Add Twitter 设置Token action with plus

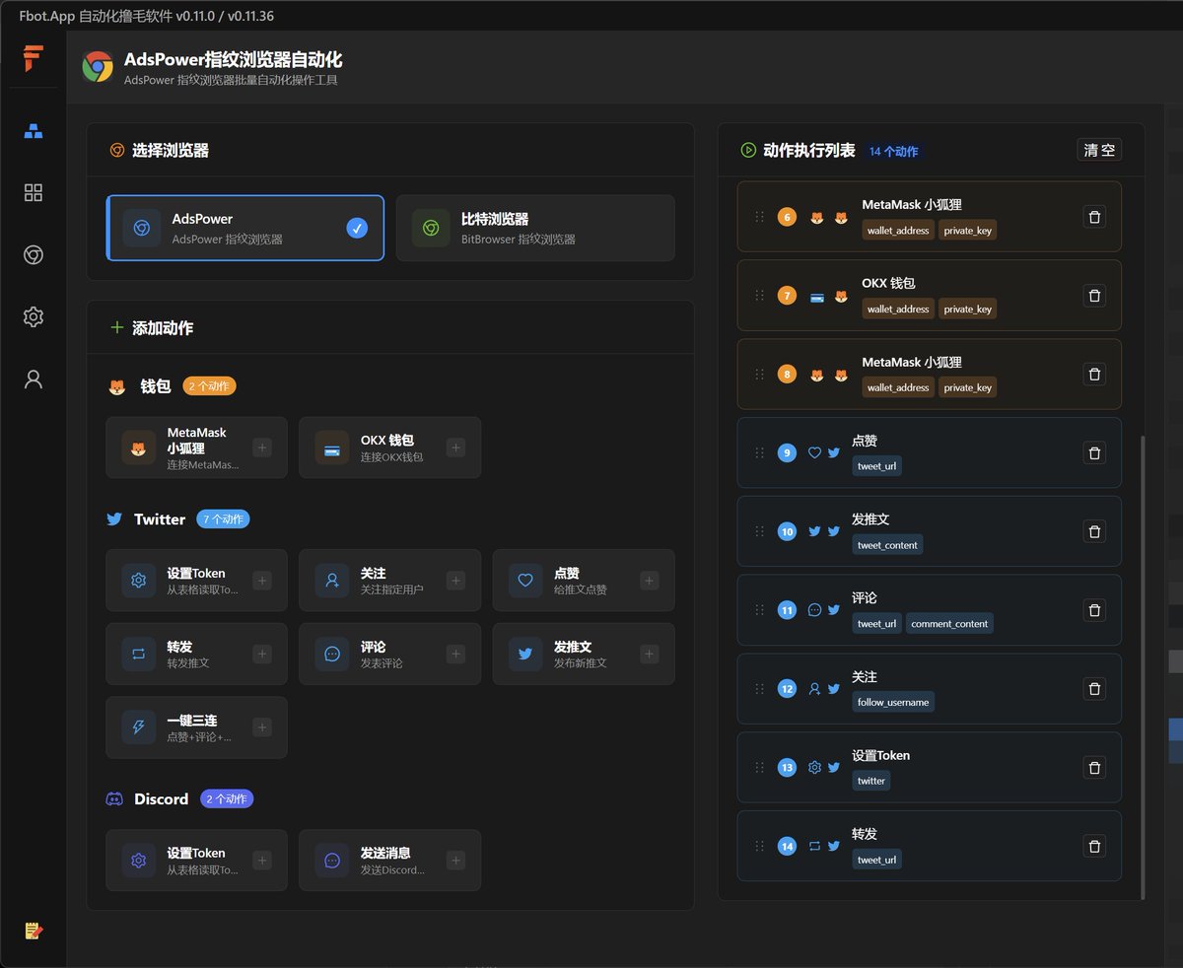pos(262,581)
